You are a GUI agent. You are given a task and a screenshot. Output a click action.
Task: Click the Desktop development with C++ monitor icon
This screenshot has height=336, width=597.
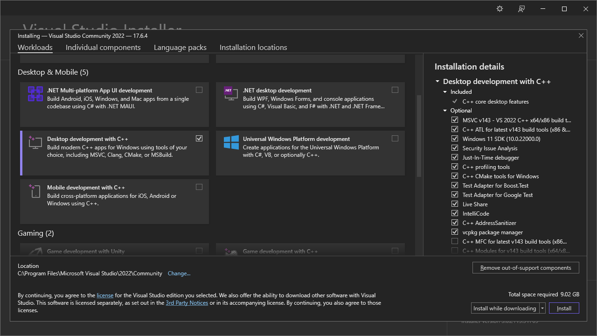[35, 142]
